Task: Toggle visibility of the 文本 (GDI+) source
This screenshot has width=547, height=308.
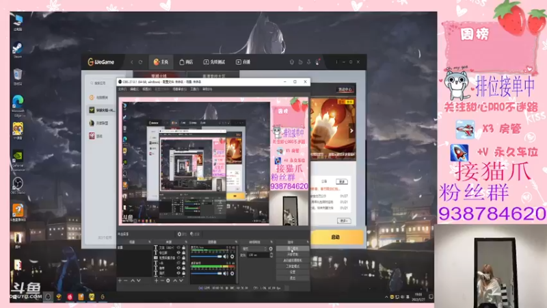Action: 178,248
